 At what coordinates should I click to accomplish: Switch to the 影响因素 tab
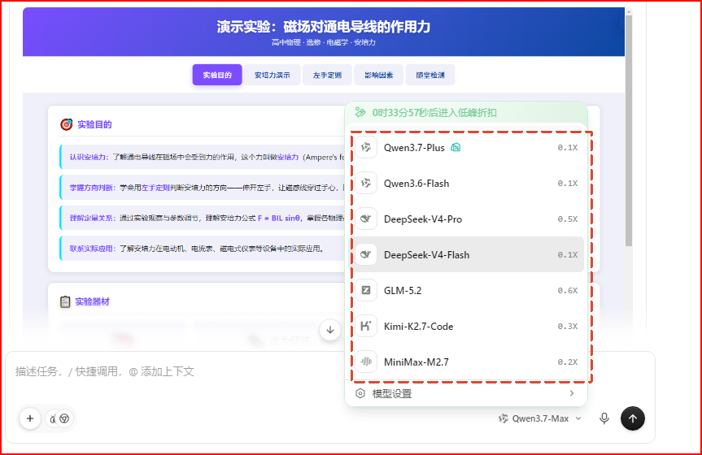pos(379,75)
